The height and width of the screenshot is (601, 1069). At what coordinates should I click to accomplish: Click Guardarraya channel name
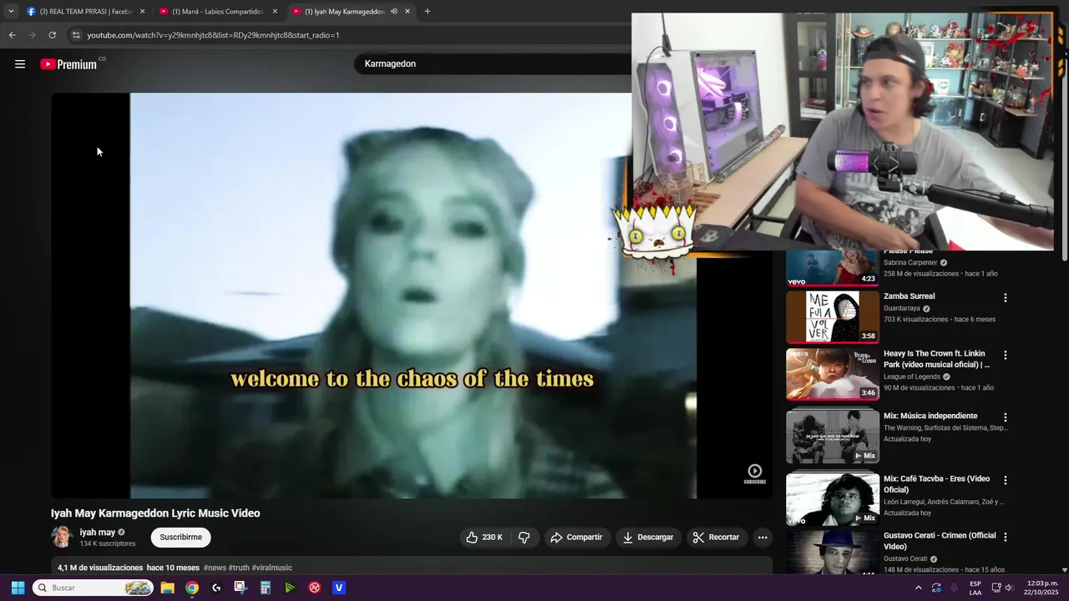point(901,308)
